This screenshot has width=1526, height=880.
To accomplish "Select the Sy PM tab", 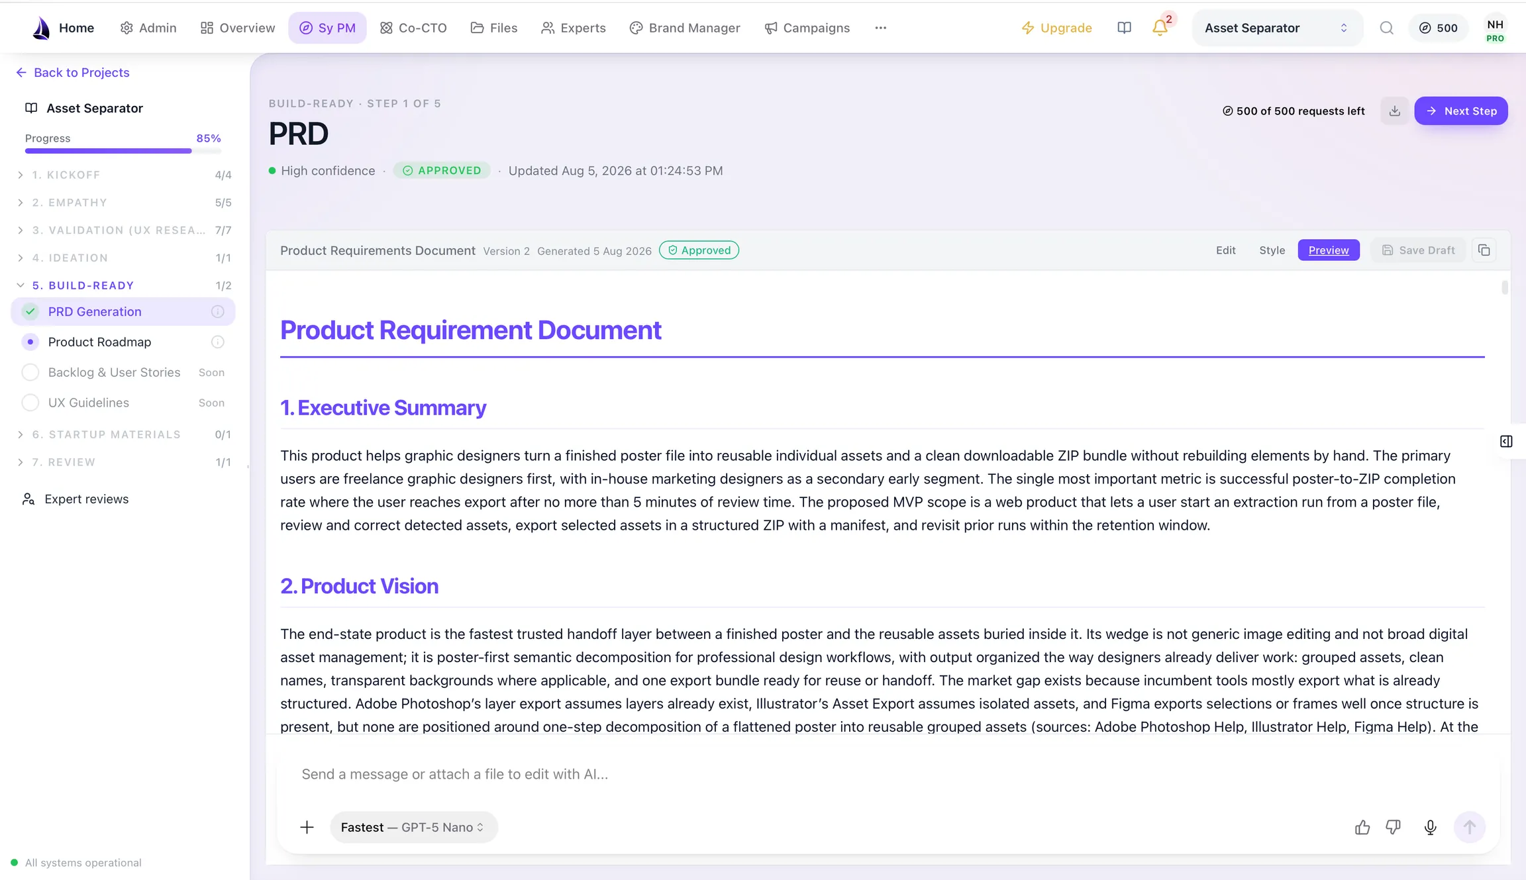I will (327, 28).
